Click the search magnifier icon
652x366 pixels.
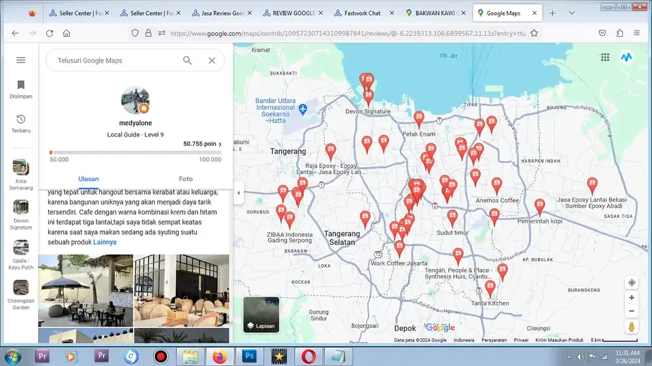point(187,60)
